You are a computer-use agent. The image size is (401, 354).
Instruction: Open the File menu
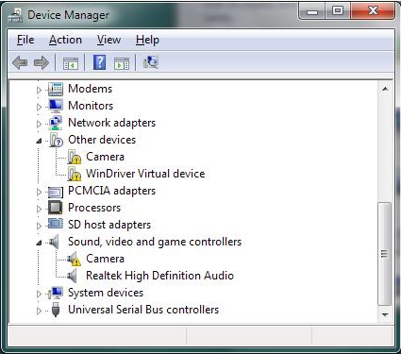[25, 40]
